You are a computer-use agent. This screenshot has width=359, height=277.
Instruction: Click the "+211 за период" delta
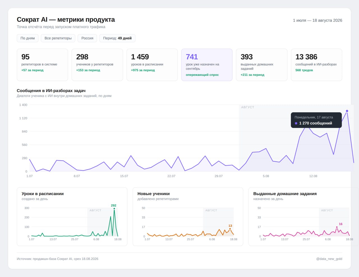coord(252,75)
